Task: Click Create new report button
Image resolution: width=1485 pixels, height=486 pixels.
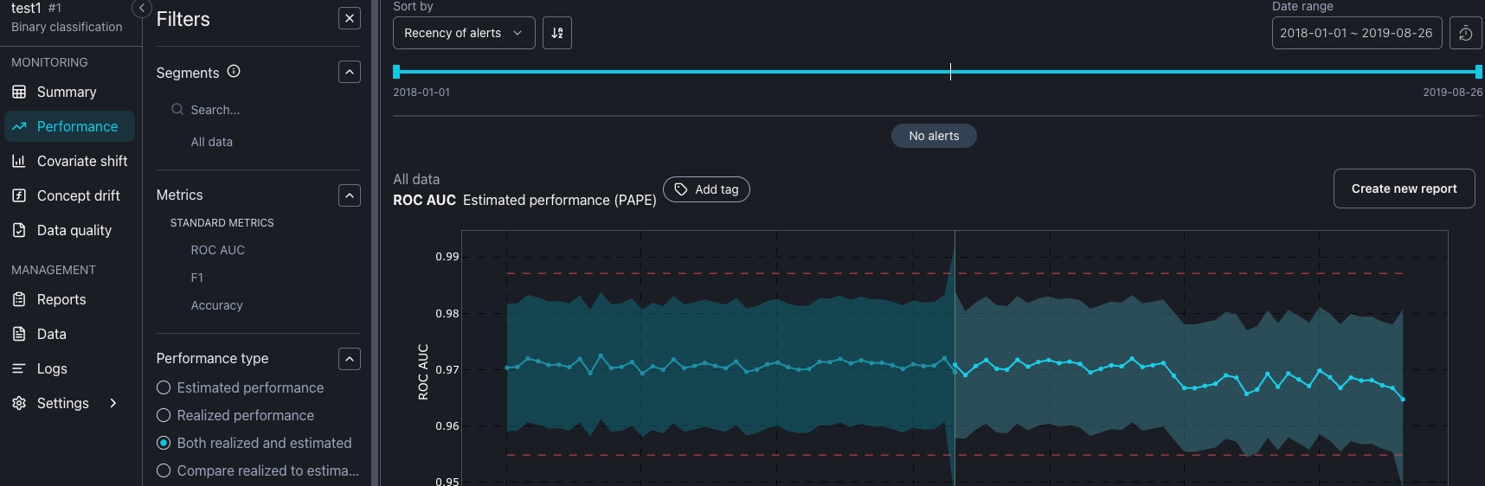Action: click(1404, 189)
